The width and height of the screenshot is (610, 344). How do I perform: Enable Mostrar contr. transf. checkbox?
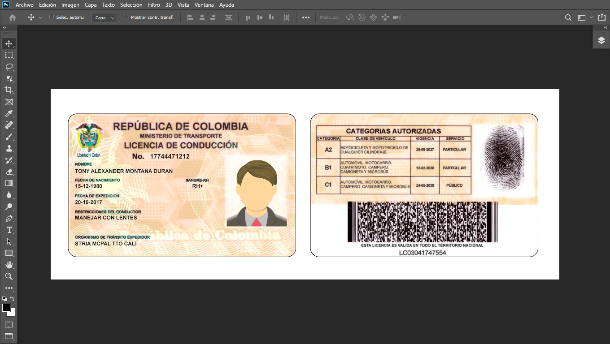tap(126, 17)
